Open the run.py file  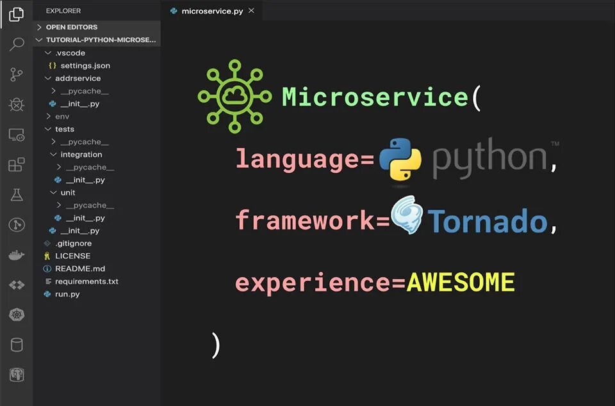97,294
